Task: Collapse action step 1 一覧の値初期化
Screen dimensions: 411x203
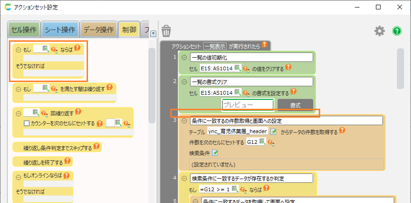Action: click(x=184, y=58)
